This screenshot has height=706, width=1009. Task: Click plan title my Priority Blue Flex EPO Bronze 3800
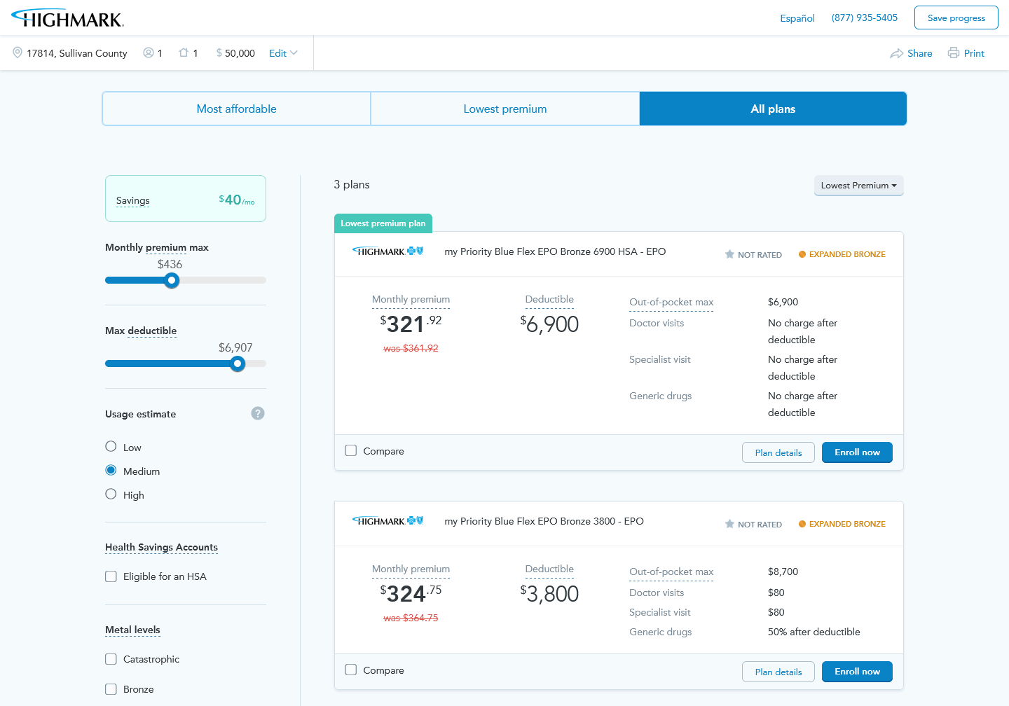(544, 521)
